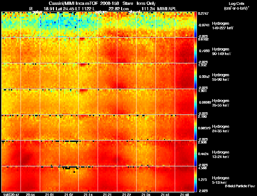The height and width of the screenshot is (196, 257).
Task: Open the 149-227 keV image panel above 21:07
Action: pyautogui.click(x=69, y=24)
